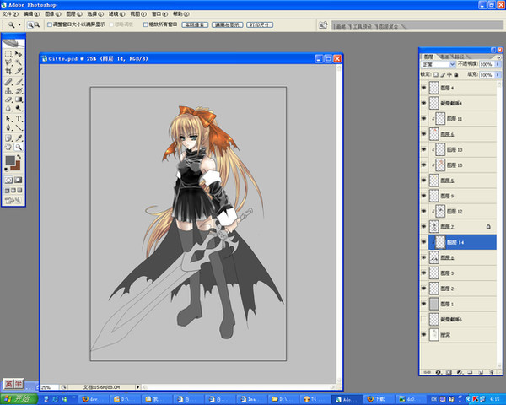Open the Layers panel options menu arrow
506x405 pixels.
[x=499, y=57]
